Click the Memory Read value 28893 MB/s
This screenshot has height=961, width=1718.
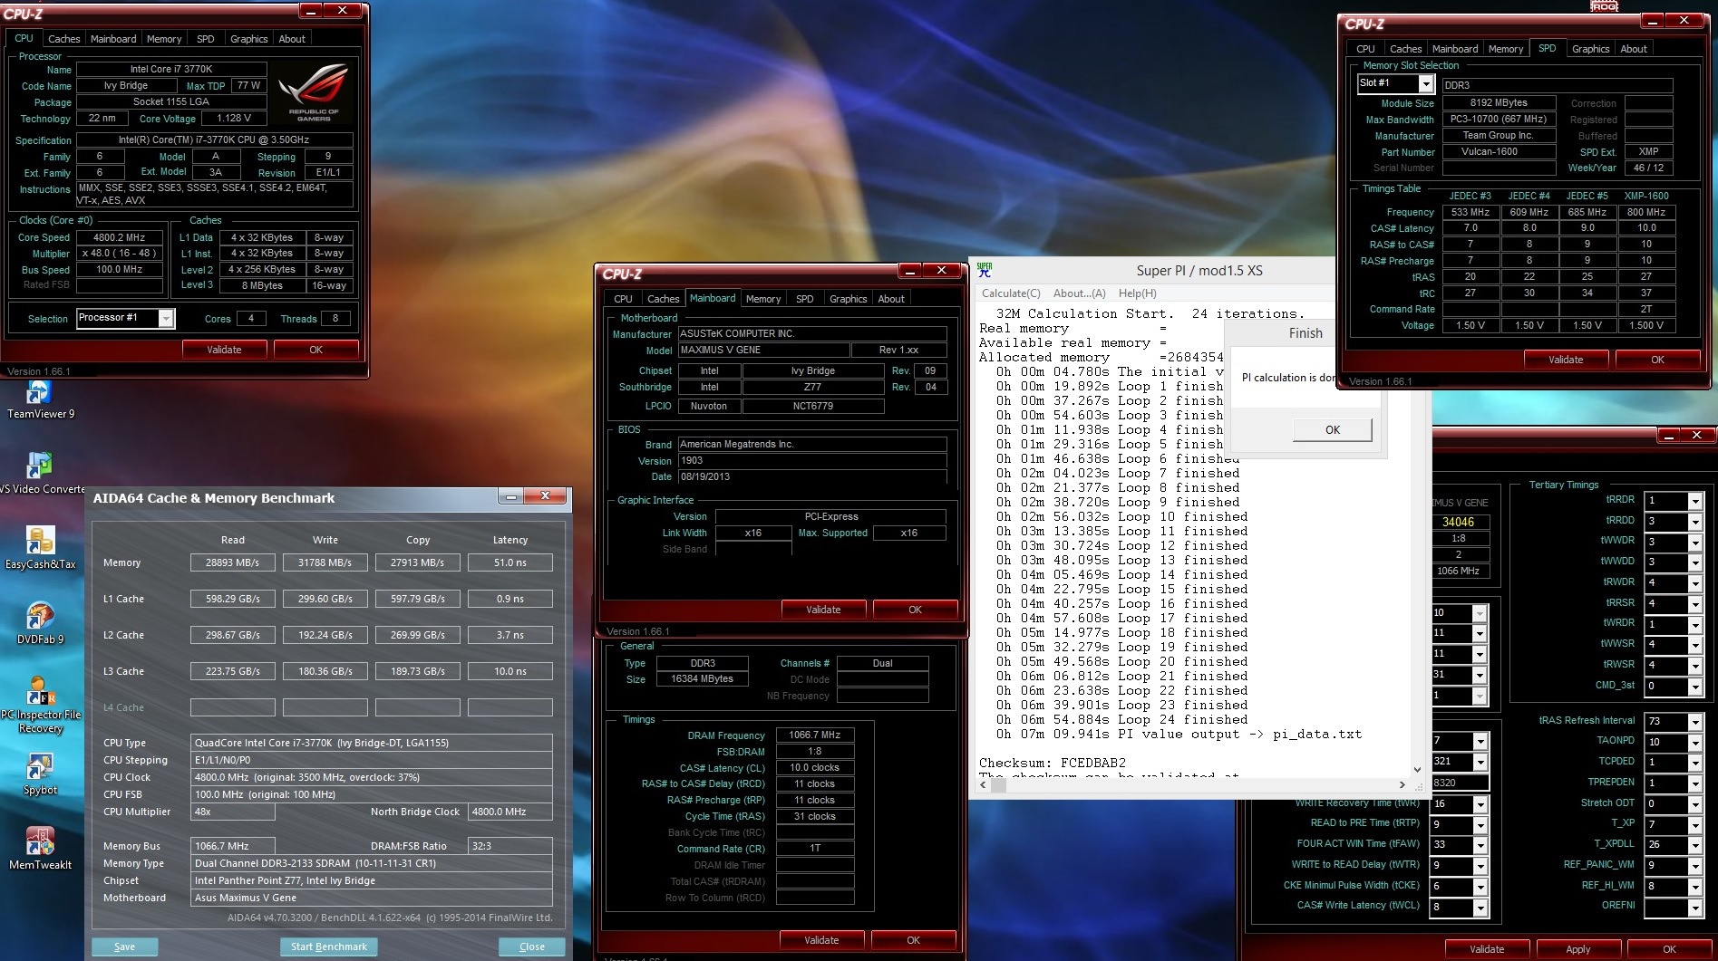click(x=233, y=562)
